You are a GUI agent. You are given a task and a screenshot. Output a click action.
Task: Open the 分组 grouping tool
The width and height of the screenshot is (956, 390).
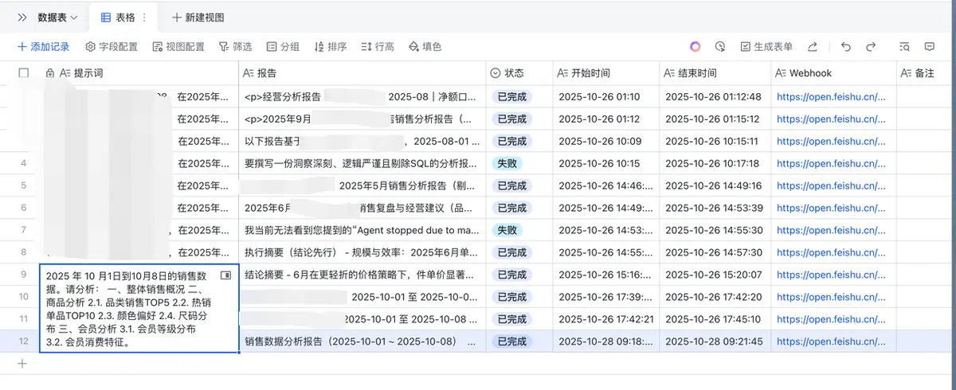click(x=283, y=47)
